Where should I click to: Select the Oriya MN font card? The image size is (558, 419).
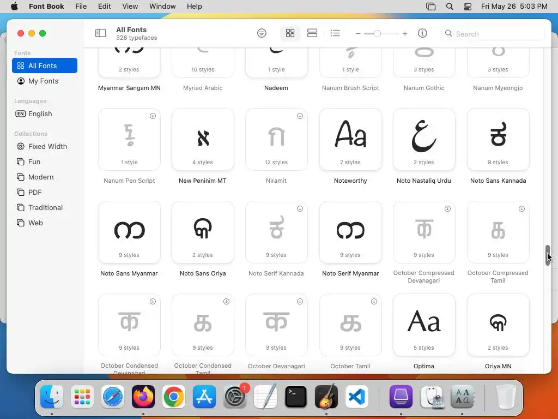click(498, 325)
